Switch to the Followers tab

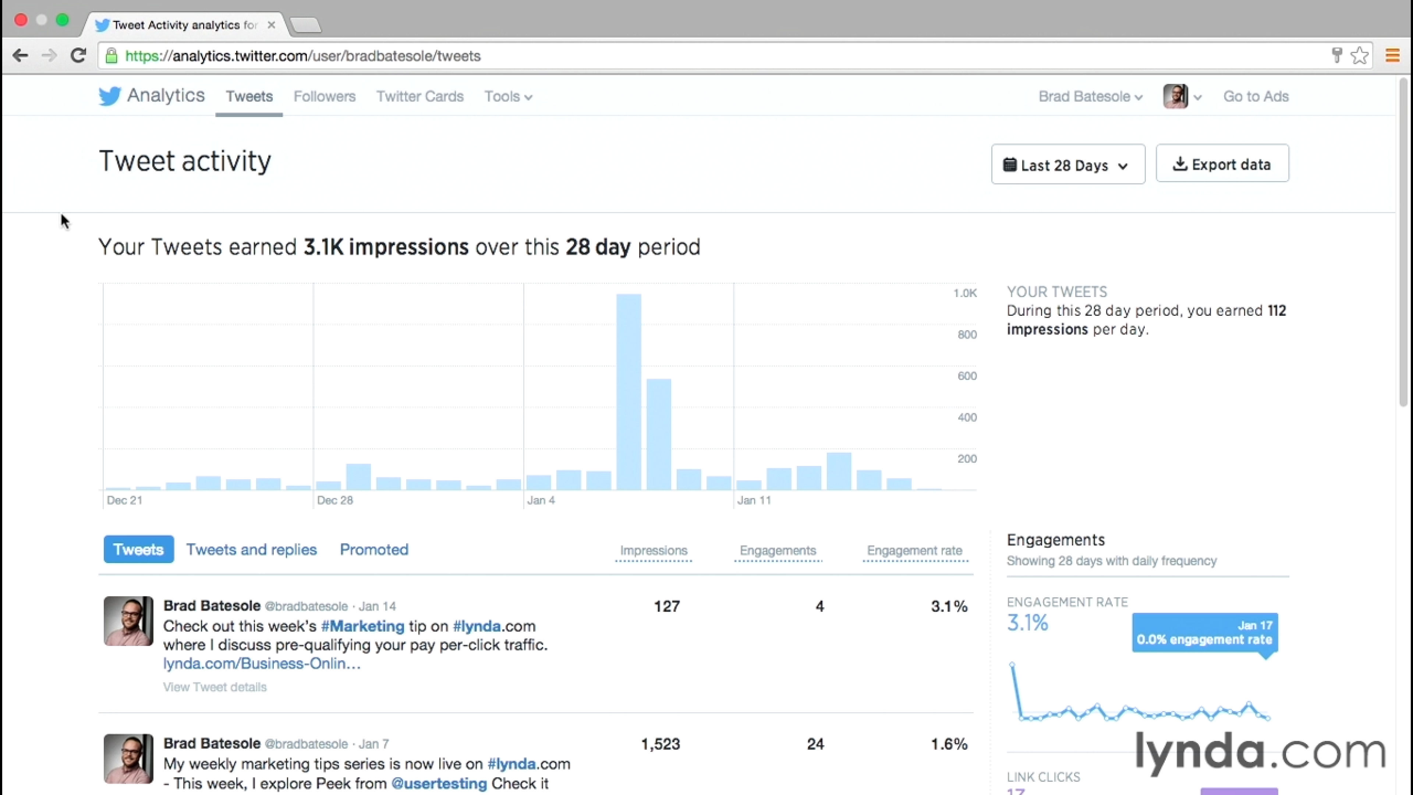(324, 96)
